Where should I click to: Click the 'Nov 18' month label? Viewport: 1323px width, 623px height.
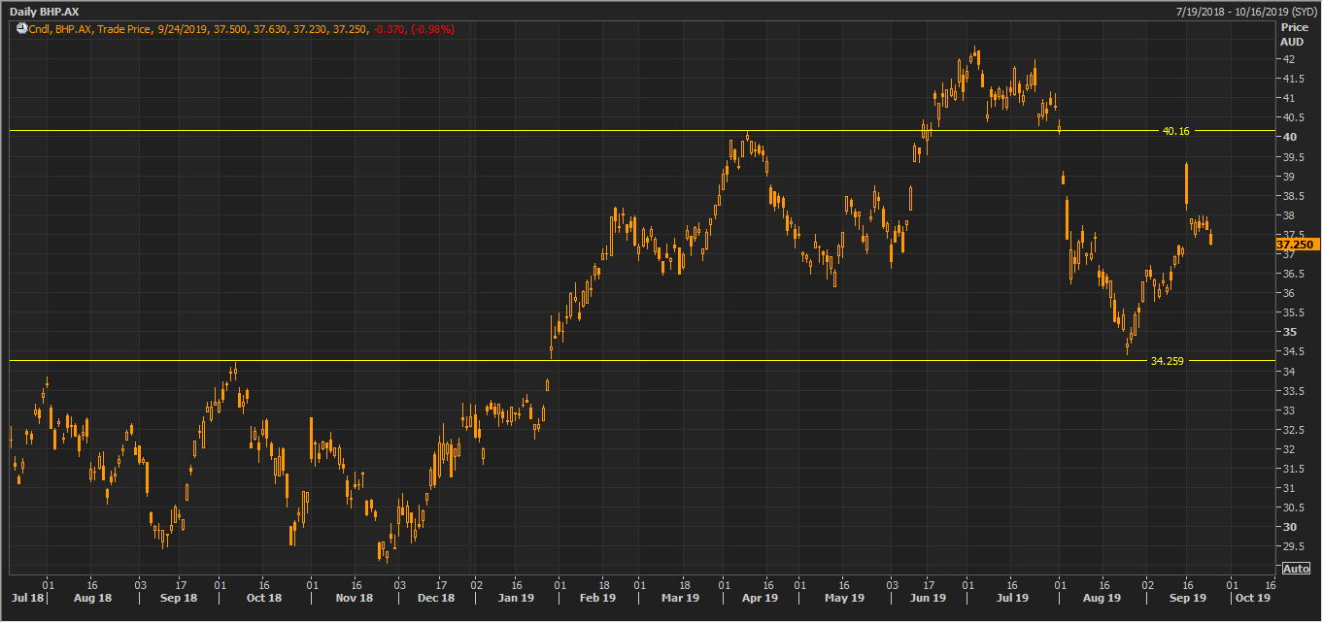pos(355,598)
